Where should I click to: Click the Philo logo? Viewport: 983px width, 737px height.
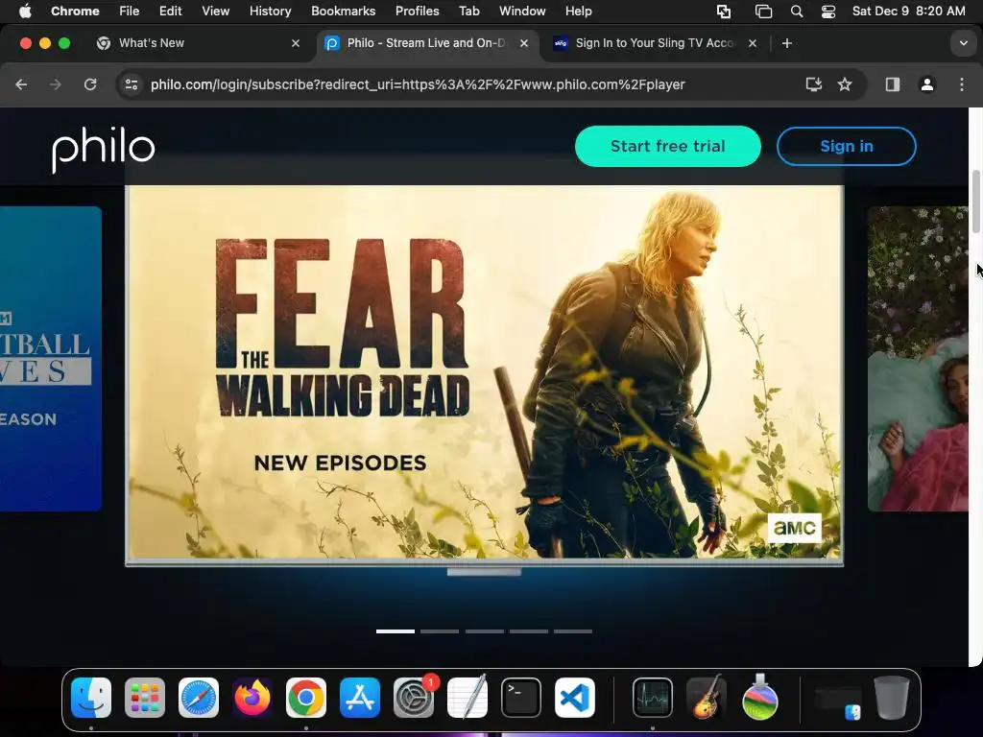tap(104, 149)
